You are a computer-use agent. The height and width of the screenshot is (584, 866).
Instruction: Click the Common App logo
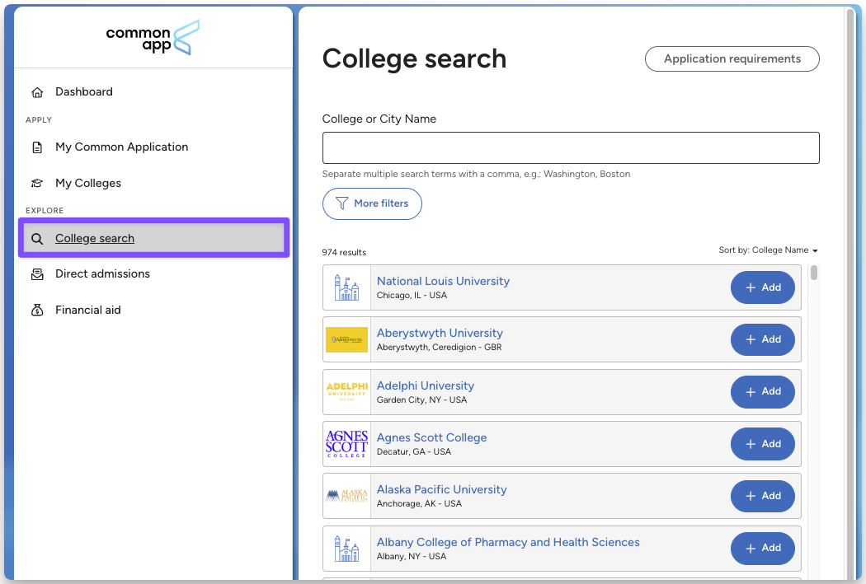click(x=153, y=38)
